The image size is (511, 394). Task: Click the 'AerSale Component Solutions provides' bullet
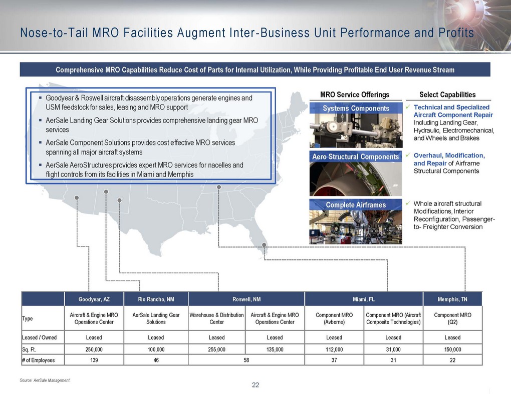(x=140, y=147)
